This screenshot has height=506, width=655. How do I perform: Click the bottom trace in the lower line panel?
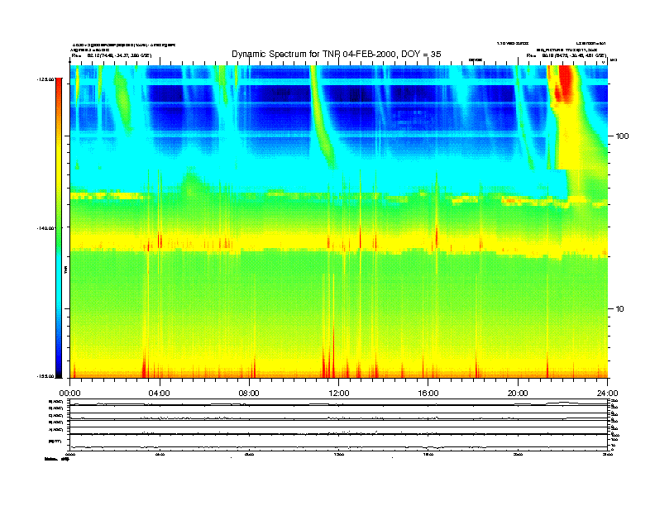pyautogui.click(x=338, y=447)
